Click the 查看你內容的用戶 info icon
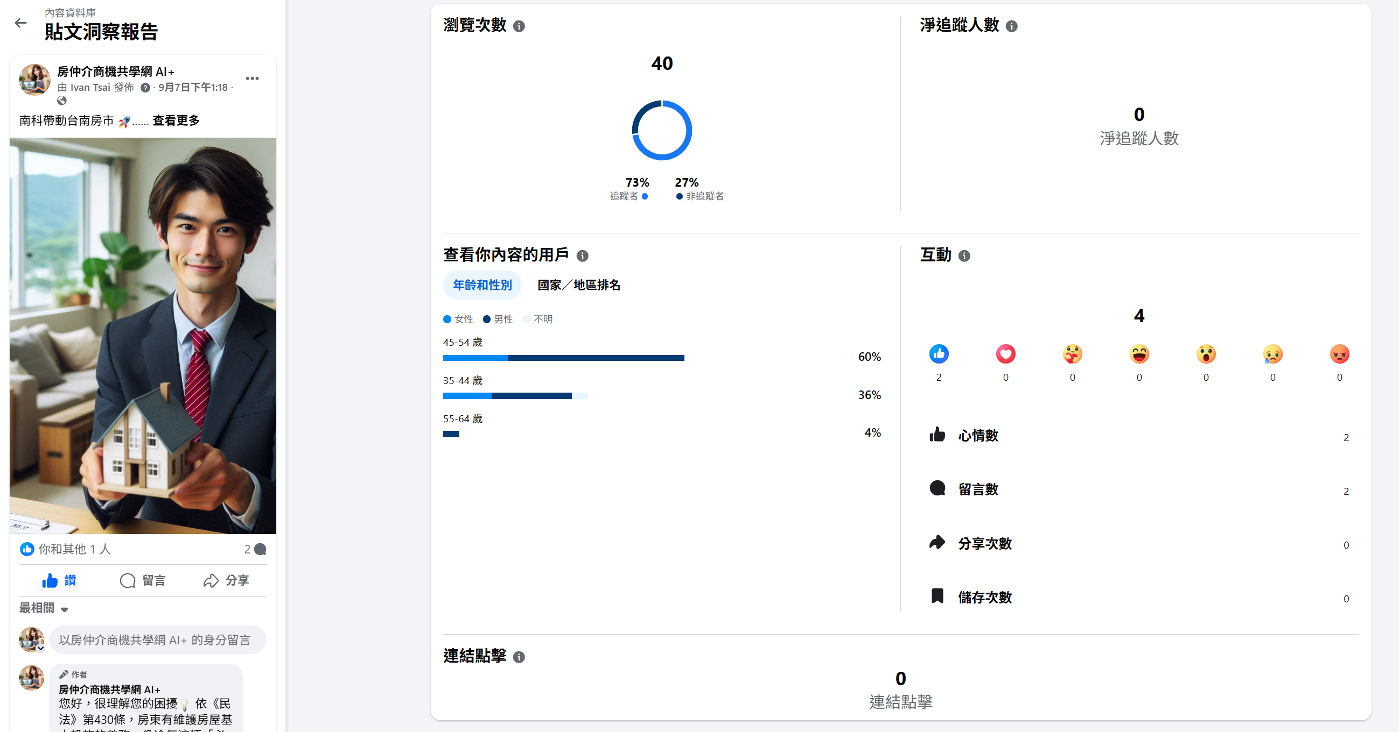The height and width of the screenshot is (732, 1399). tap(582, 255)
